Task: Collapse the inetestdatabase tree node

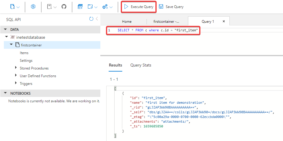Action: (6, 37)
